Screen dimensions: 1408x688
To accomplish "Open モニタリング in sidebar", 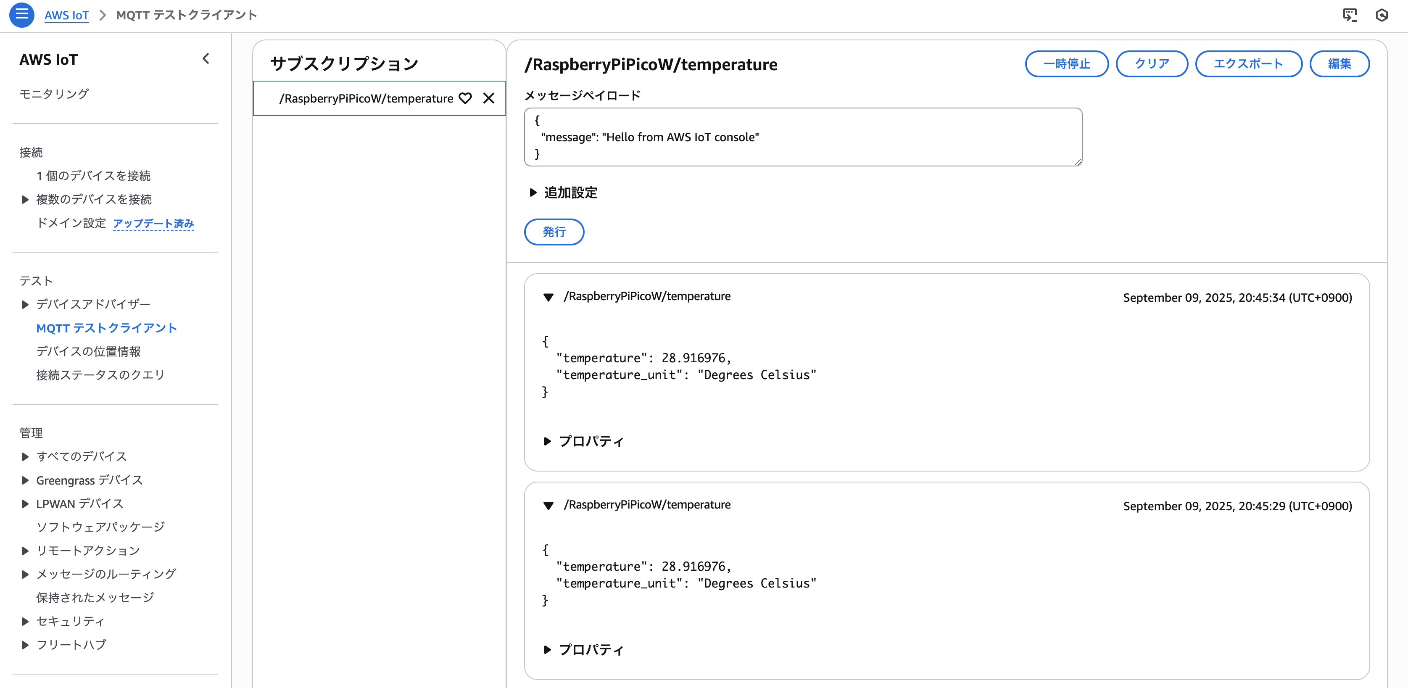I will (54, 94).
